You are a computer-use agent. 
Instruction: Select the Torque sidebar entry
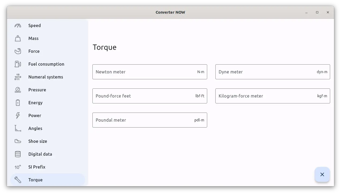point(35,180)
